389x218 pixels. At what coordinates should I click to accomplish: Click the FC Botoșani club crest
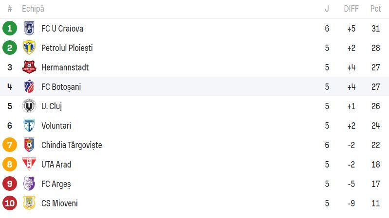(x=29, y=87)
